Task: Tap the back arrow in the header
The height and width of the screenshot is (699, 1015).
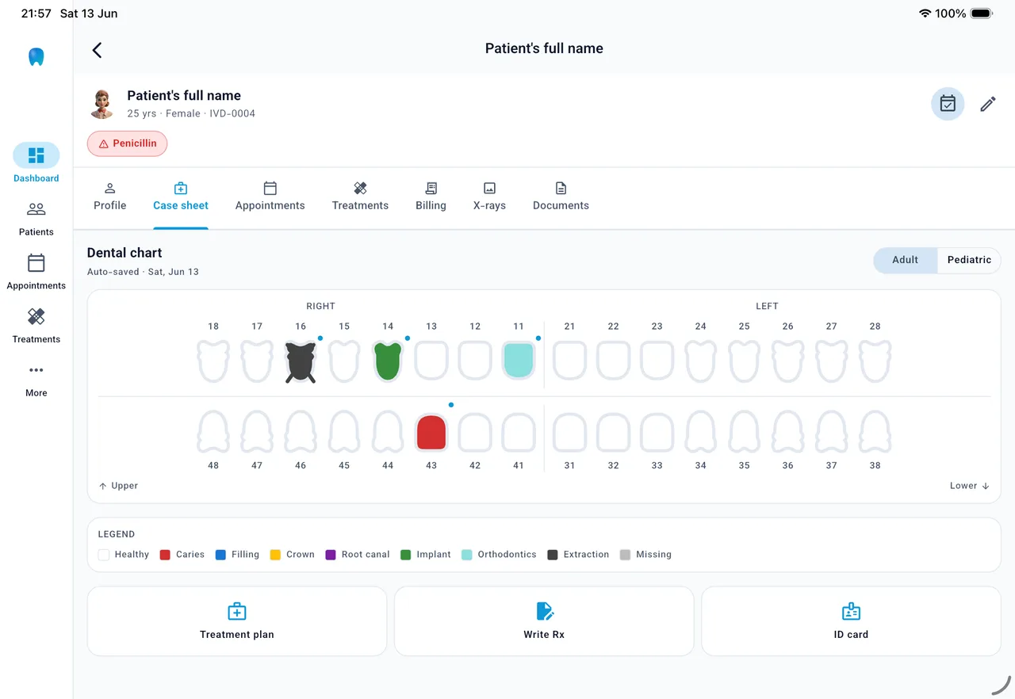Action: (x=97, y=50)
